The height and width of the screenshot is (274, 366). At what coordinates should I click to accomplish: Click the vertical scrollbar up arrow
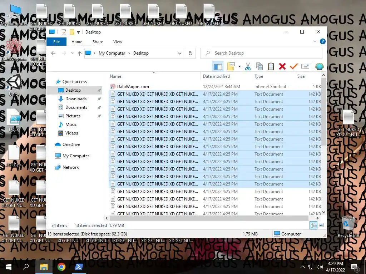[323, 75]
